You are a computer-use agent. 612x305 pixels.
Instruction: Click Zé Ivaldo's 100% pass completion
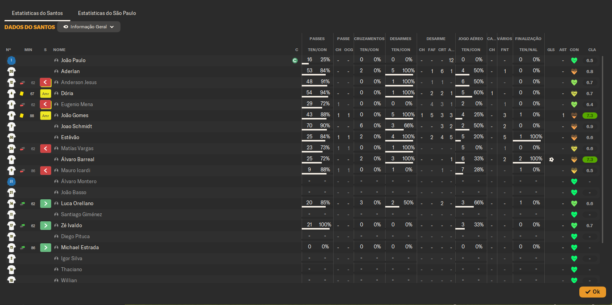[x=325, y=225]
